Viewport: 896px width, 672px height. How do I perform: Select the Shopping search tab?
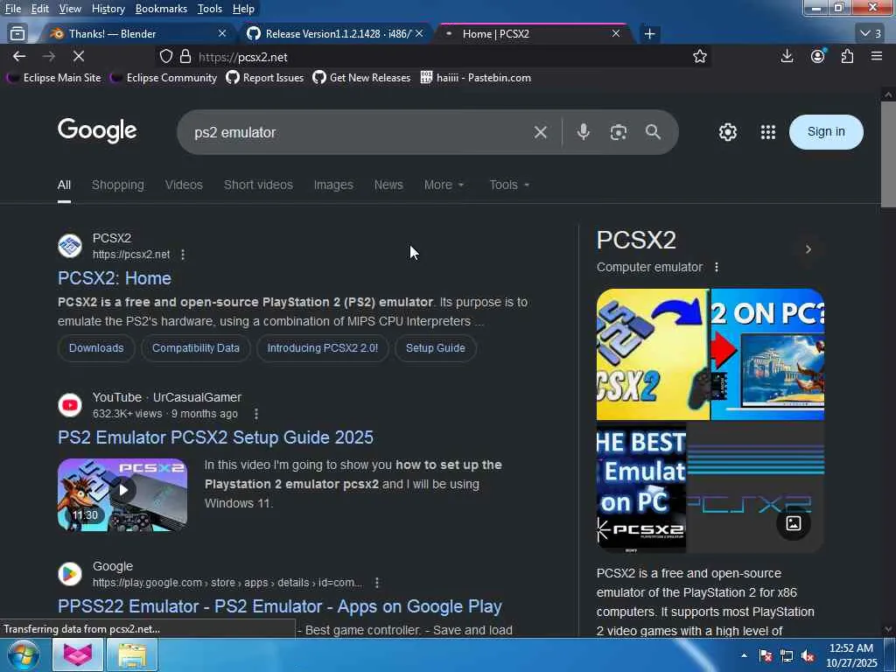click(x=118, y=185)
